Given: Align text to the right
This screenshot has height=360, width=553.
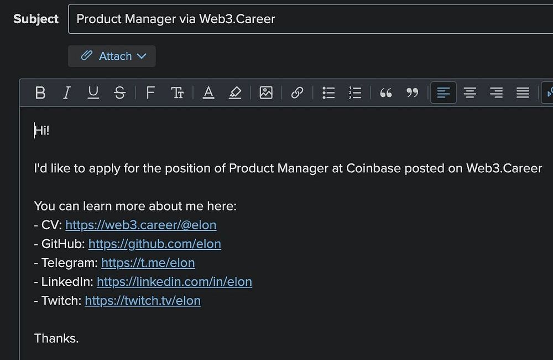Looking at the screenshot, I should [x=497, y=92].
